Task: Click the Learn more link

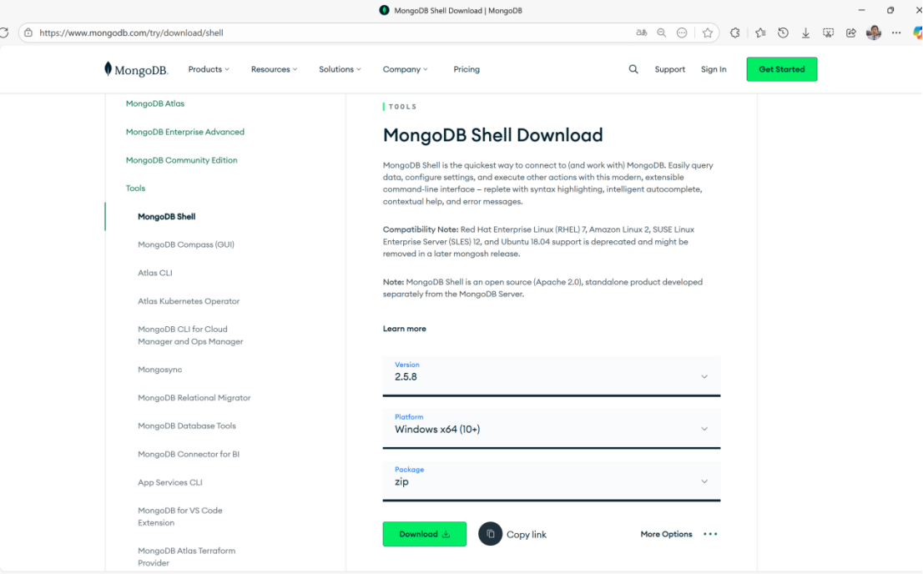Action: click(x=405, y=329)
